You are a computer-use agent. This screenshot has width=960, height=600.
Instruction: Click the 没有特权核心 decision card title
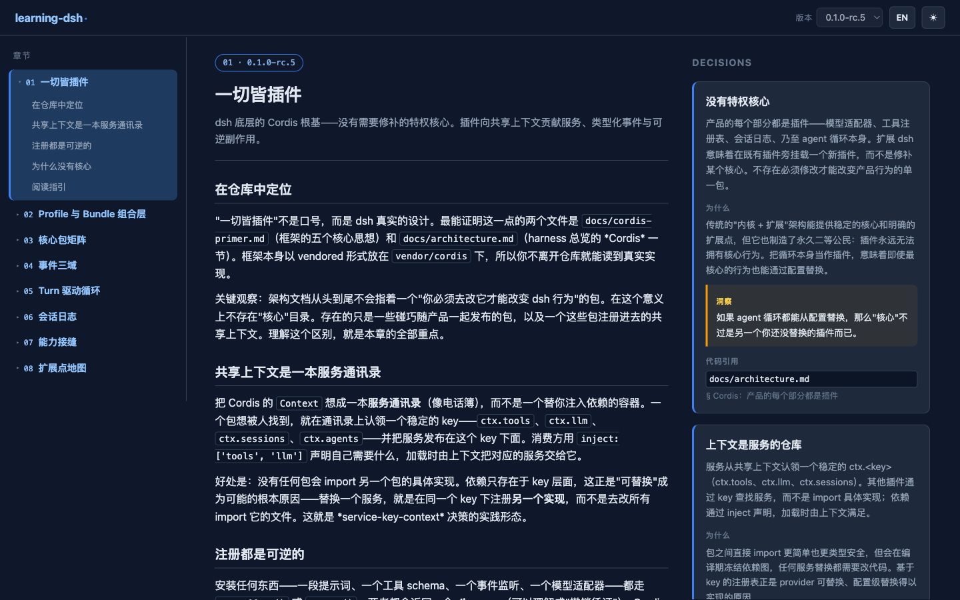click(x=737, y=101)
